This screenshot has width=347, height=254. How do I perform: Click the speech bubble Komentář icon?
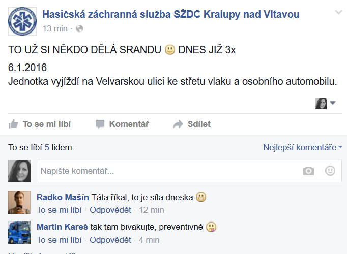[x=100, y=124]
